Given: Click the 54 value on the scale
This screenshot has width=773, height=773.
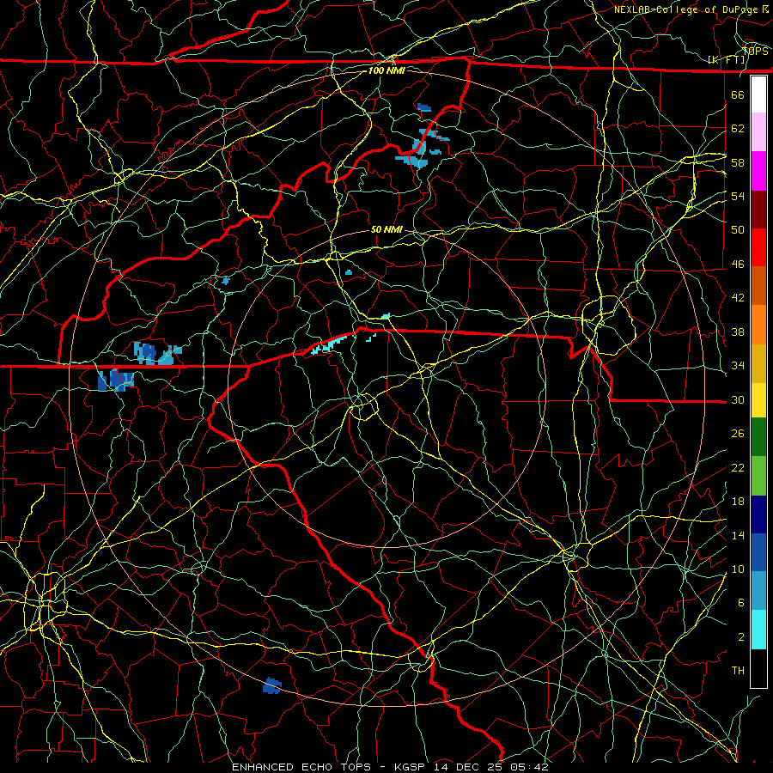Looking at the screenshot, I should [738, 196].
